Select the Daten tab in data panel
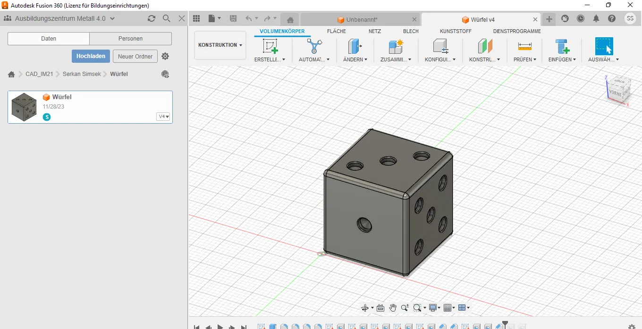Image resolution: width=642 pixels, height=329 pixels. pos(49,39)
